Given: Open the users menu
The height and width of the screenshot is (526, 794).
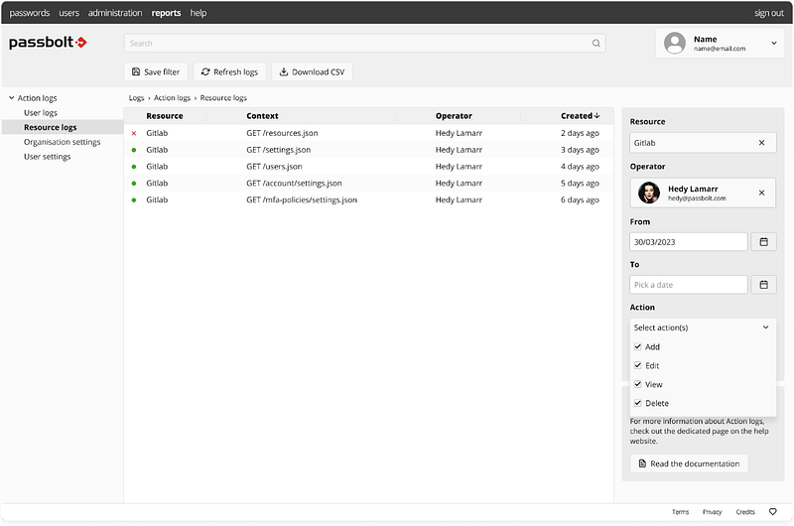Looking at the screenshot, I should click(x=68, y=13).
